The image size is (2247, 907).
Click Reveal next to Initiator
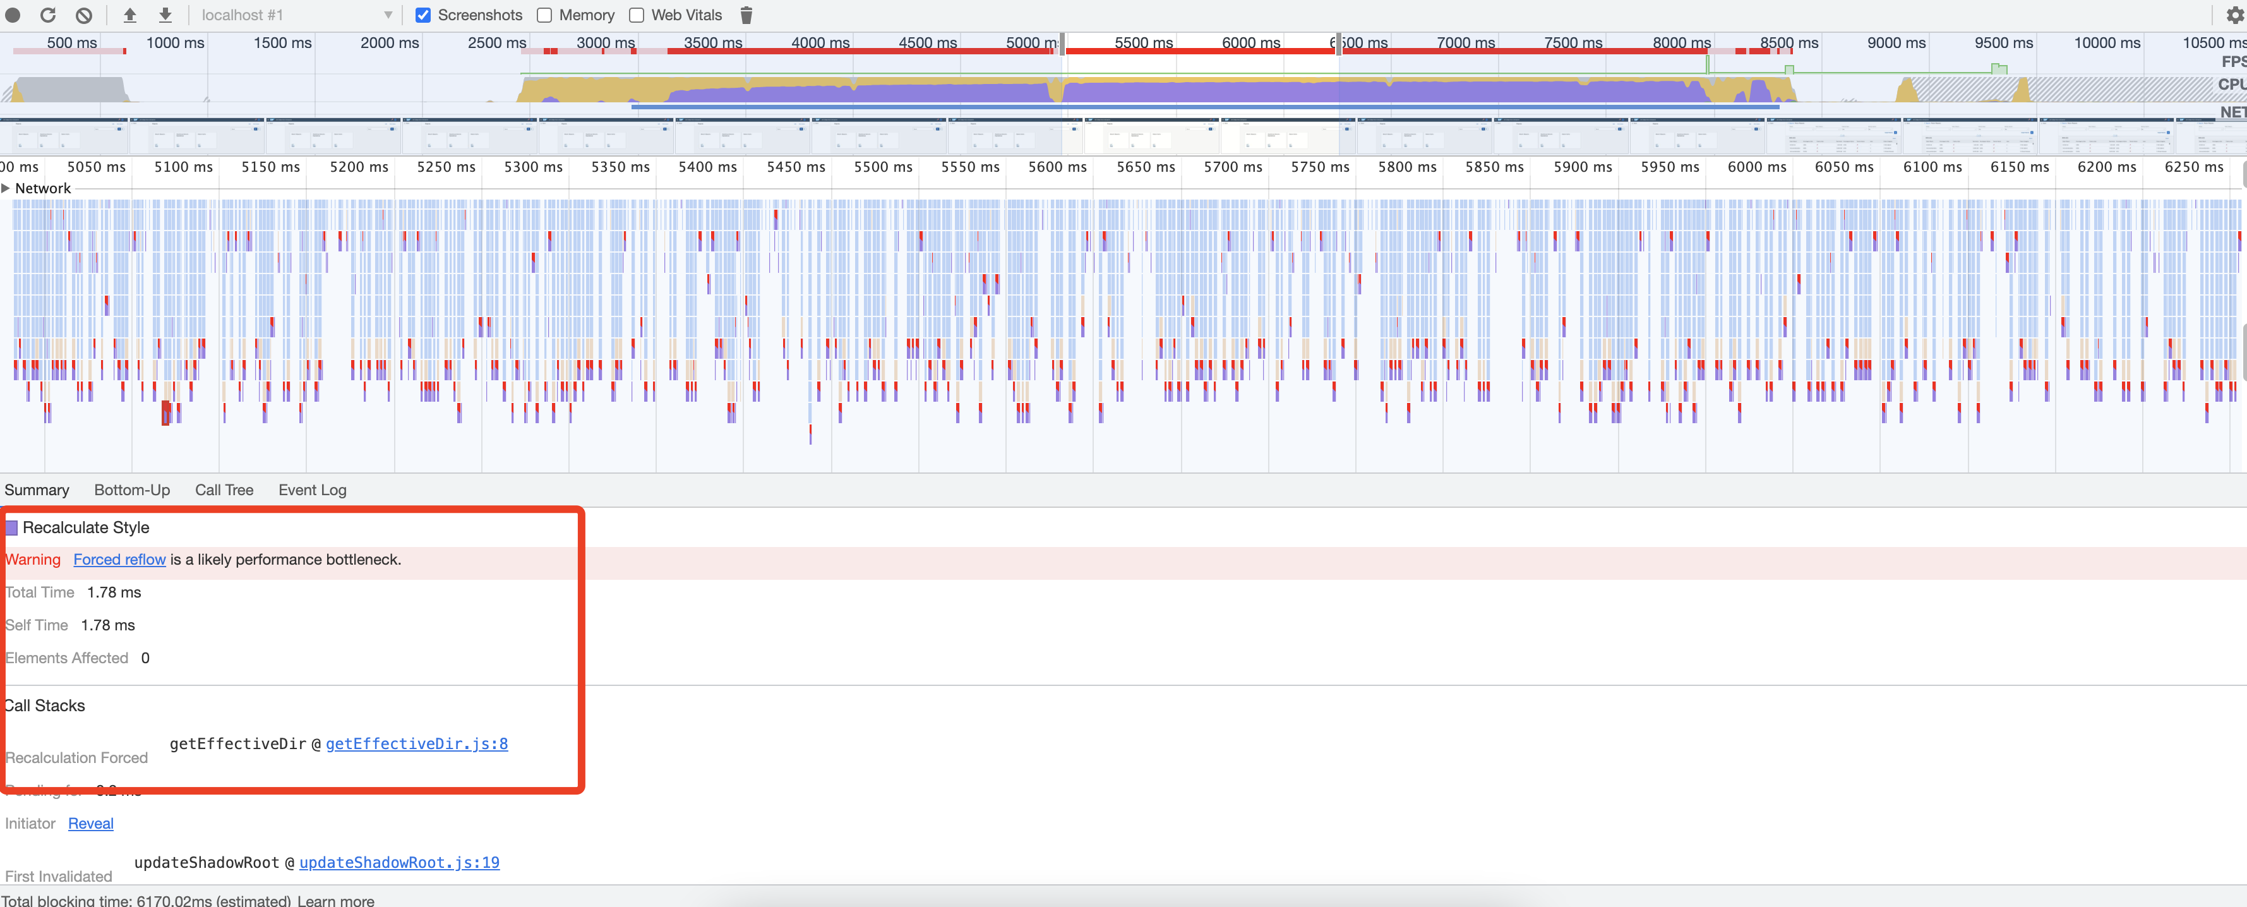click(x=91, y=823)
